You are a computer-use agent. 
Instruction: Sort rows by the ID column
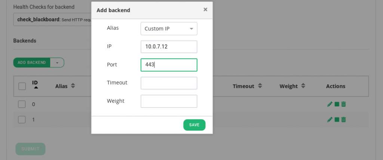click(x=36, y=84)
